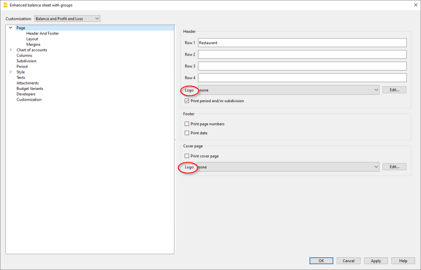Viewport: 421px width, 270px height.
Task: Click the Row 2 header field
Action: 302,54
